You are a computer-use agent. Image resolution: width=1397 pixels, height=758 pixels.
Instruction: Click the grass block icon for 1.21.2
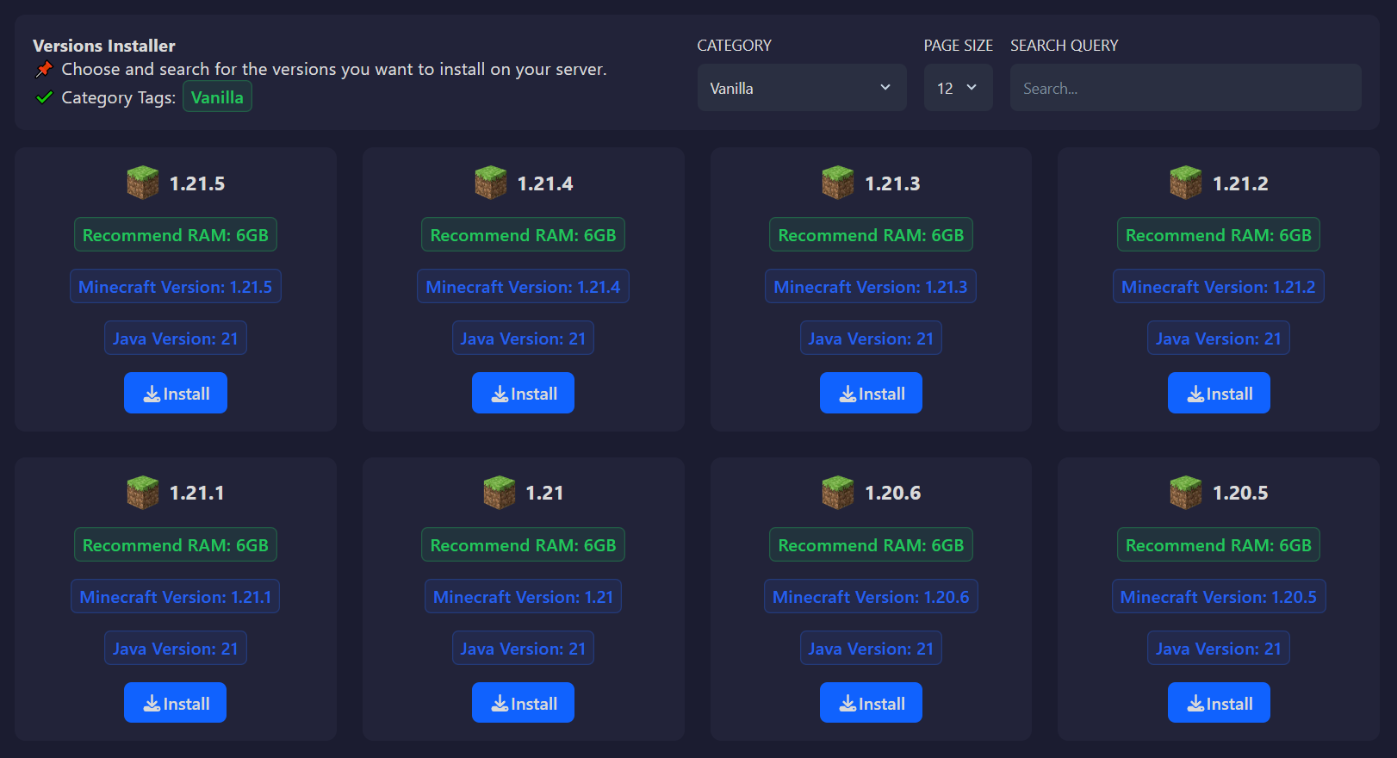pos(1186,183)
